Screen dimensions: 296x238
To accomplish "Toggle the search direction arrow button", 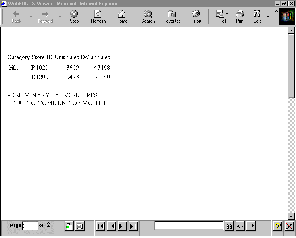I will [x=251, y=226].
